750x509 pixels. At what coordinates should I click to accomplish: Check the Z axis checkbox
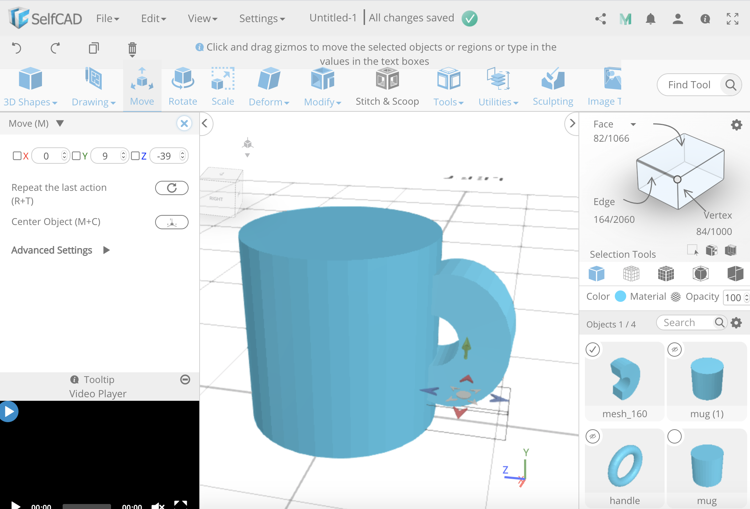pos(135,156)
